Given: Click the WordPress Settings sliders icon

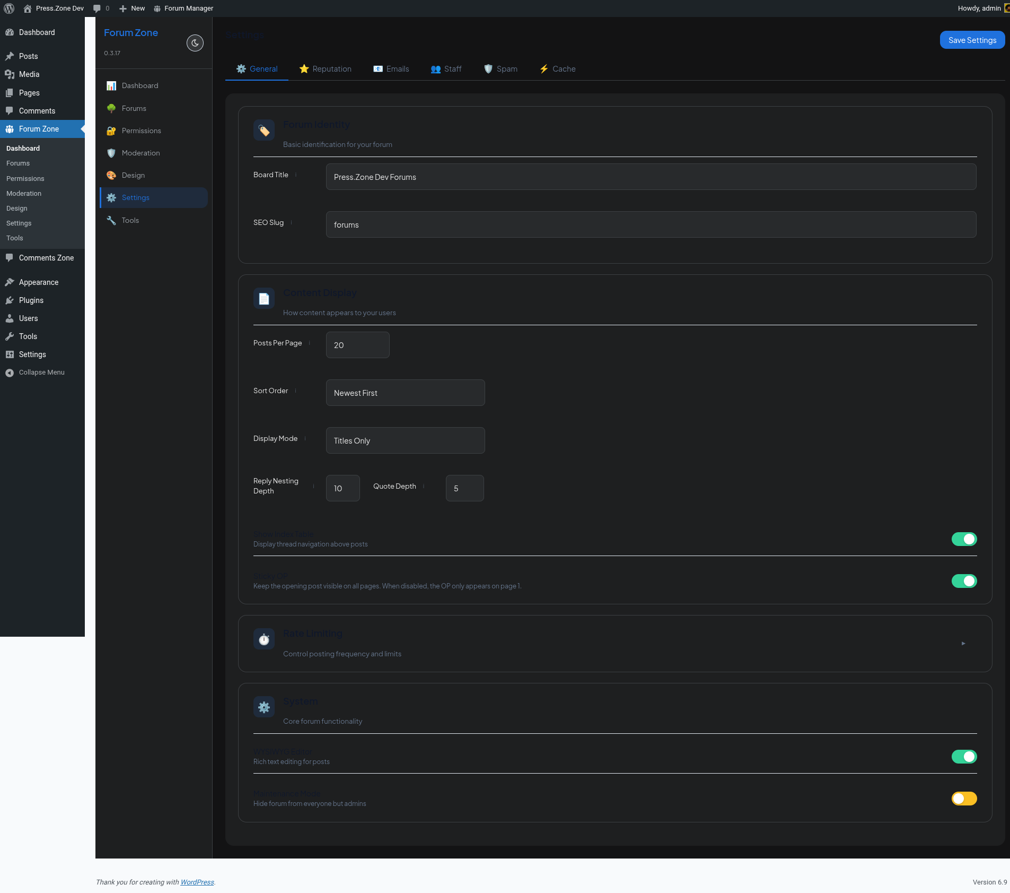Looking at the screenshot, I should click(10, 354).
